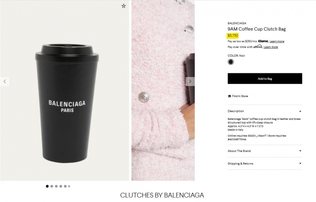This screenshot has width=316, height=202.
Task: Click the carousel play arrow after dots
Action: (69, 186)
